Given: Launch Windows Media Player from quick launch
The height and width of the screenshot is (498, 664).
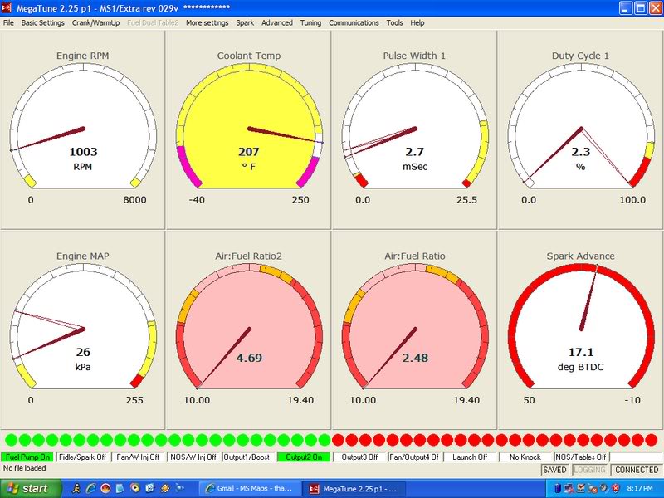Looking at the screenshot, I should pyautogui.click(x=135, y=488).
